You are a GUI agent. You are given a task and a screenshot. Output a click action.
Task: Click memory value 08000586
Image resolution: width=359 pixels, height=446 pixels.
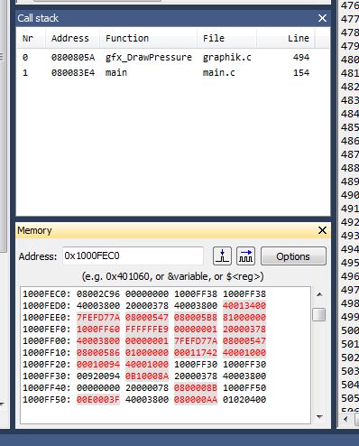pos(98,352)
